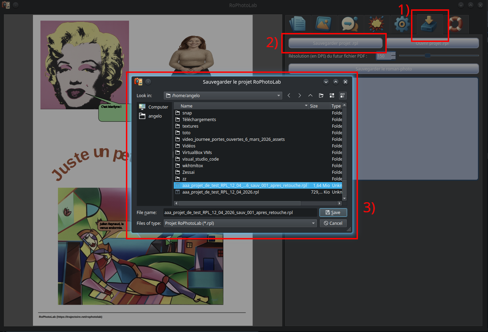The width and height of the screenshot is (488, 332).
Task: Navigate back in file dialog
Action: (x=289, y=95)
